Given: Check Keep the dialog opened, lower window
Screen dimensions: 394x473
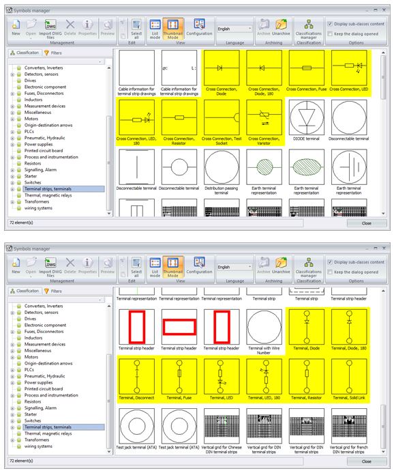Looking at the screenshot, I should coord(330,272).
